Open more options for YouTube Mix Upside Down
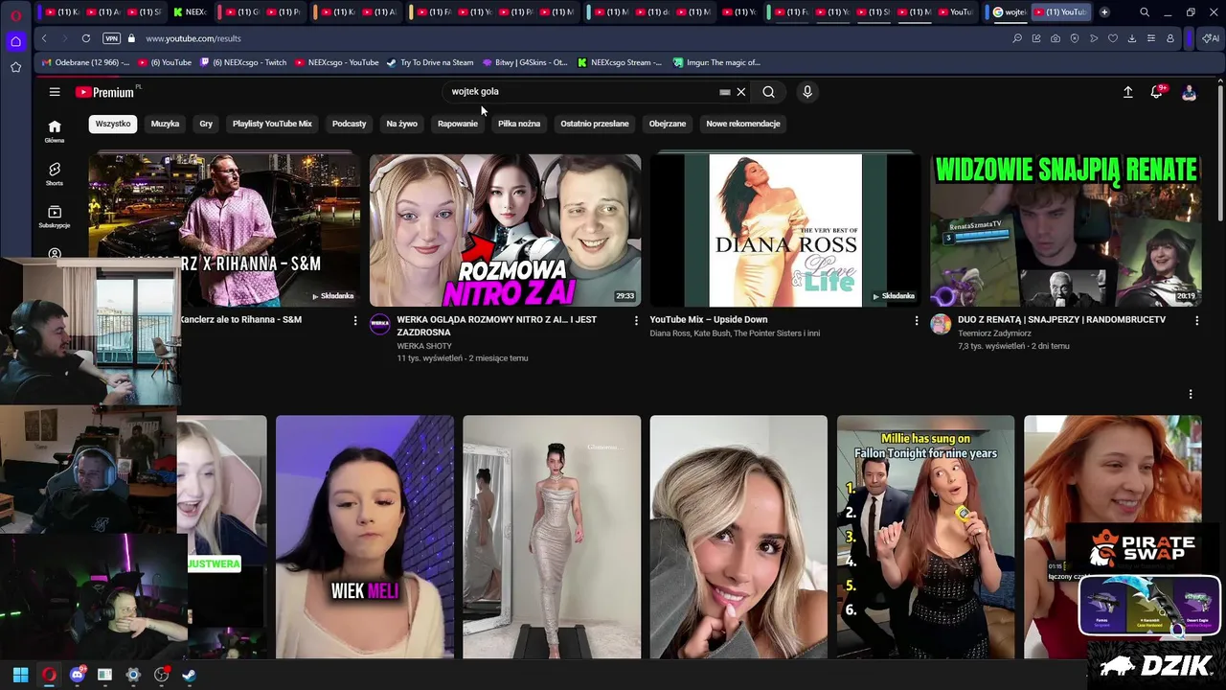 pyautogui.click(x=916, y=321)
